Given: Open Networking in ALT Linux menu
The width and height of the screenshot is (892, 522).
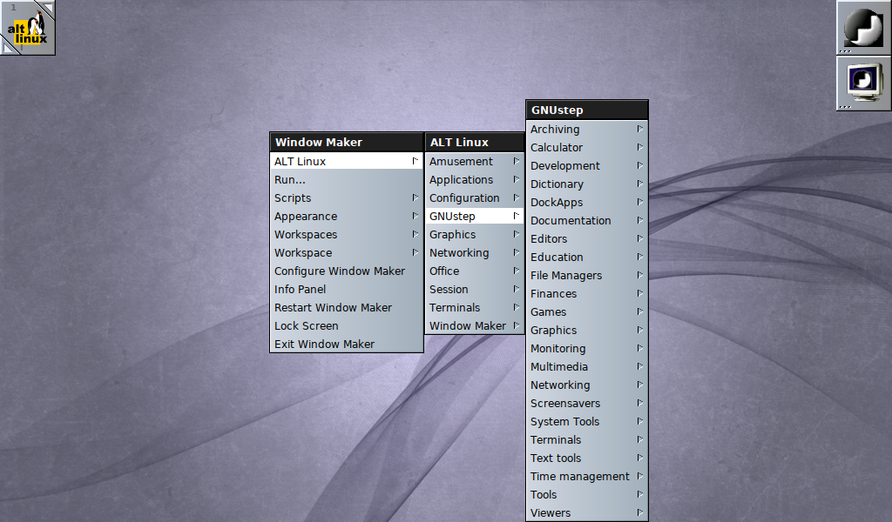Looking at the screenshot, I should pos(475,253).
